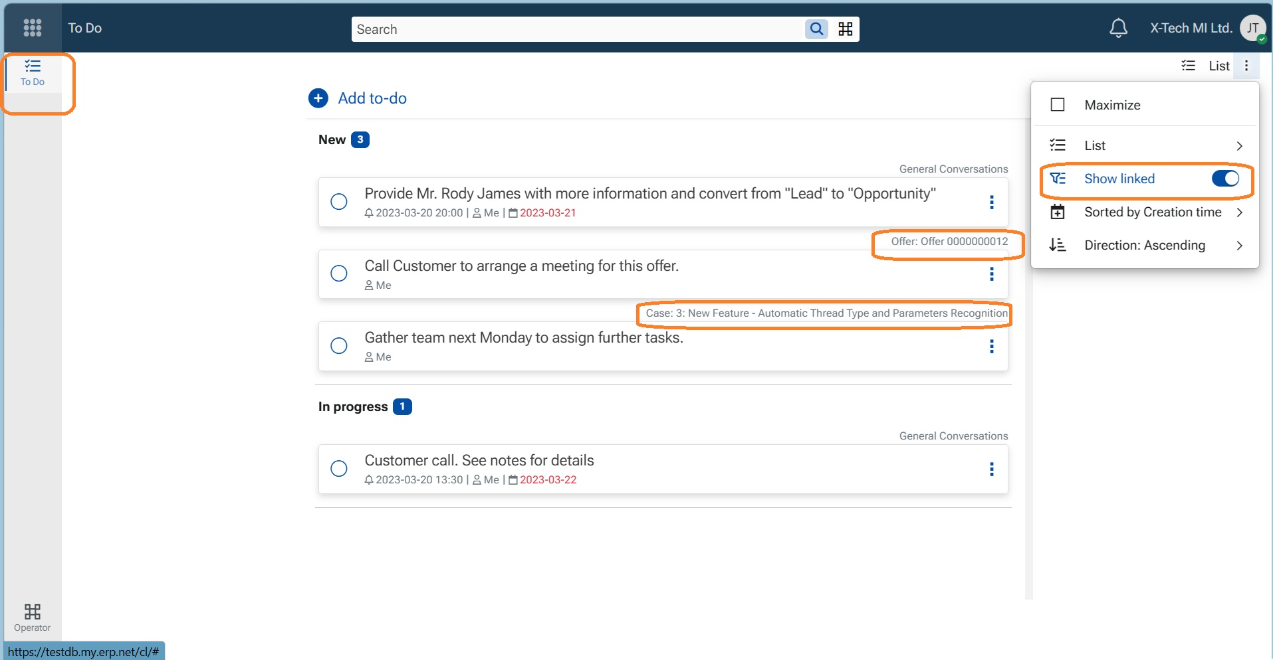Click the vertical dots view menu button
Screen dimensions: 1273x660
(1246, 66)
